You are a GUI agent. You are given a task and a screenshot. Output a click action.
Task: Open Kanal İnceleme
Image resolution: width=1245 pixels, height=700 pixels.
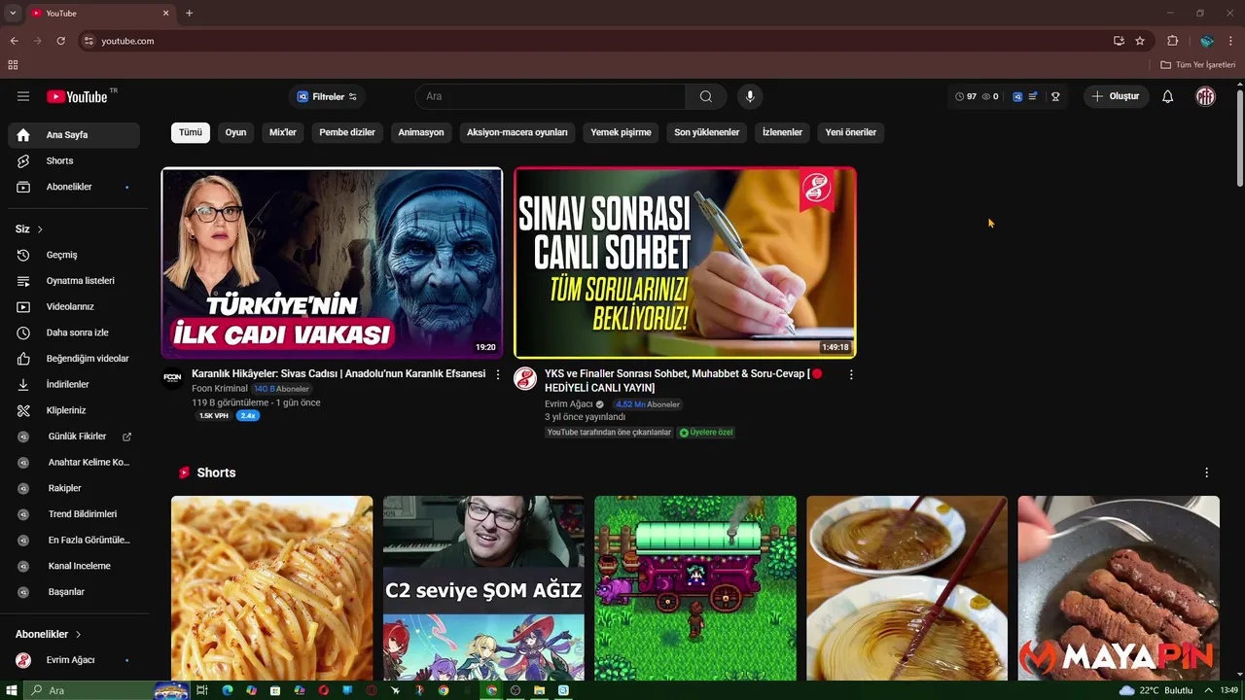click(x=74, y=566)
